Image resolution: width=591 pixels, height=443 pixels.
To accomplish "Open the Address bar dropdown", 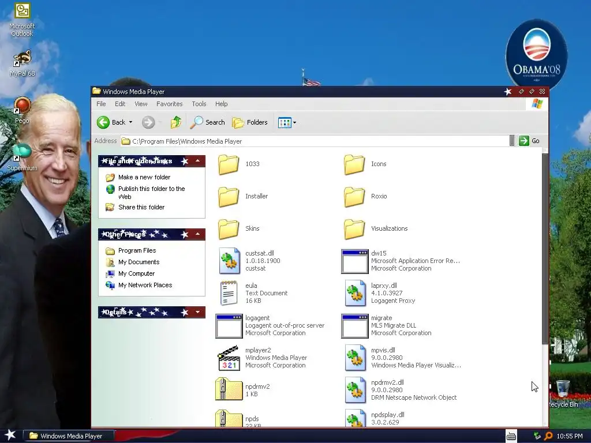I will [511, 141].
